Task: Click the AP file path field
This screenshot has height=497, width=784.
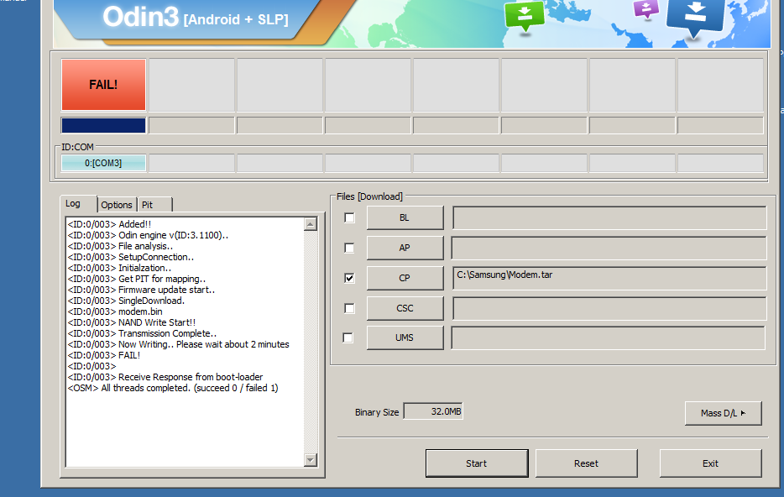Action: [x=609, y=248]
